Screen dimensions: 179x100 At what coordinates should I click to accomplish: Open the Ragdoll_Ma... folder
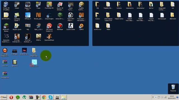pyautogui.click(x=108, y=4)
